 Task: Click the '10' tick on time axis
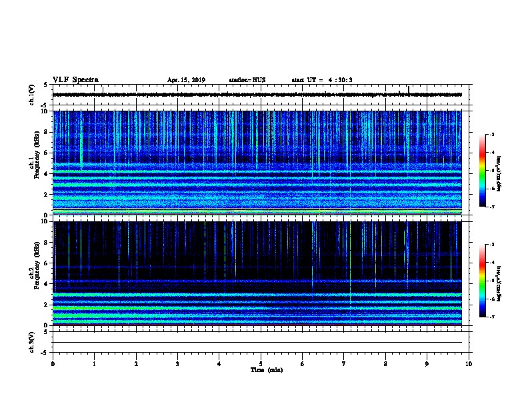(469, 364)
